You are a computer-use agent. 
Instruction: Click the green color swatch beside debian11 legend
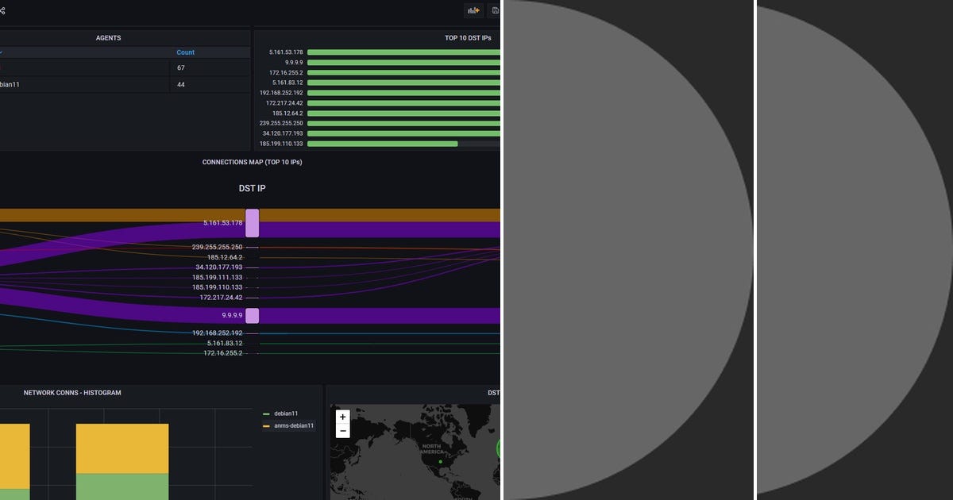tap(268, 413)
